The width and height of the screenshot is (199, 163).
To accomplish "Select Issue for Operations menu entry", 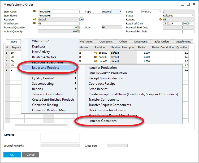I will [102, 121].
